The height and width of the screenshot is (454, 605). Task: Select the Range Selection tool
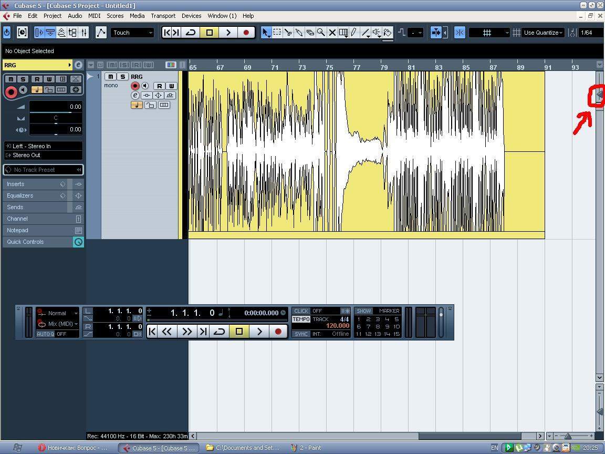click(277, 33)
